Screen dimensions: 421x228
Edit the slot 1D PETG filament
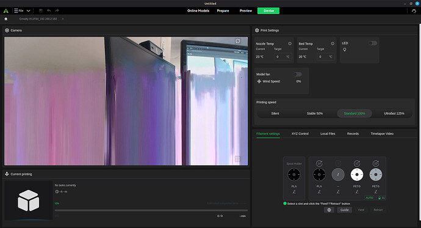pyautogui.click(x=376, y=192)
